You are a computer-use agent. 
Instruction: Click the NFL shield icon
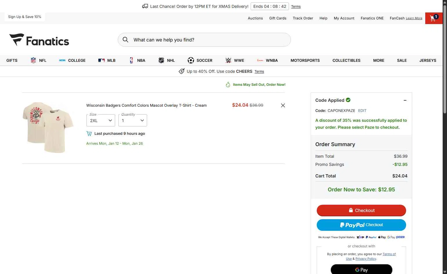point(33,60)
